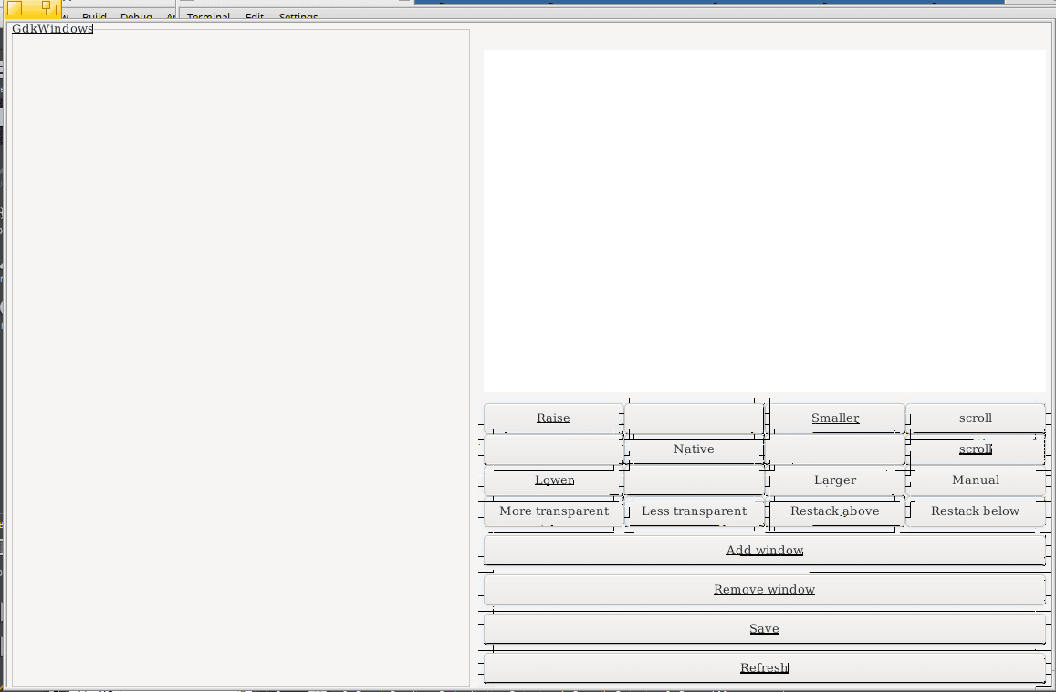Click Restack above
1056x692 pixels.
point(835,511)
